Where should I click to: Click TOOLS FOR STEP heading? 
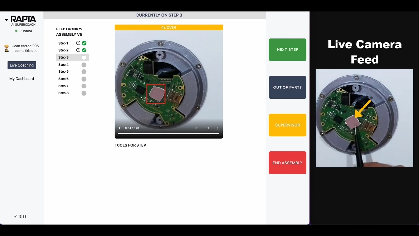pos(130,145)
